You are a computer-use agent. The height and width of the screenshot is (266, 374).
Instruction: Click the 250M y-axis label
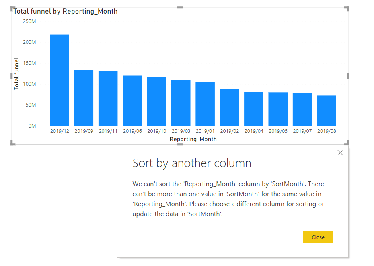[x=29, y=21]
